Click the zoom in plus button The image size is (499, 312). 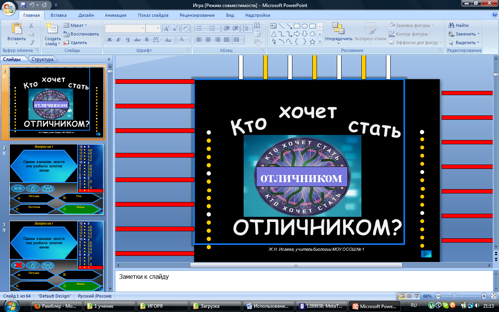484,296
